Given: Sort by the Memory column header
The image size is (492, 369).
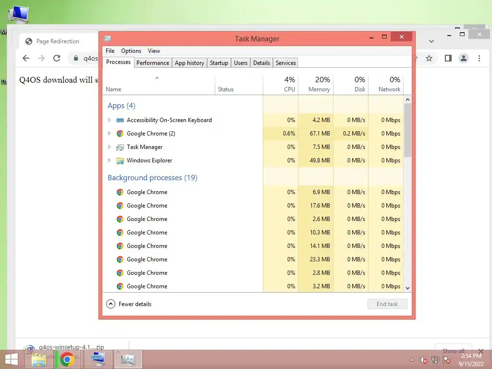Looking at the screenshot, I should (316, 85).
